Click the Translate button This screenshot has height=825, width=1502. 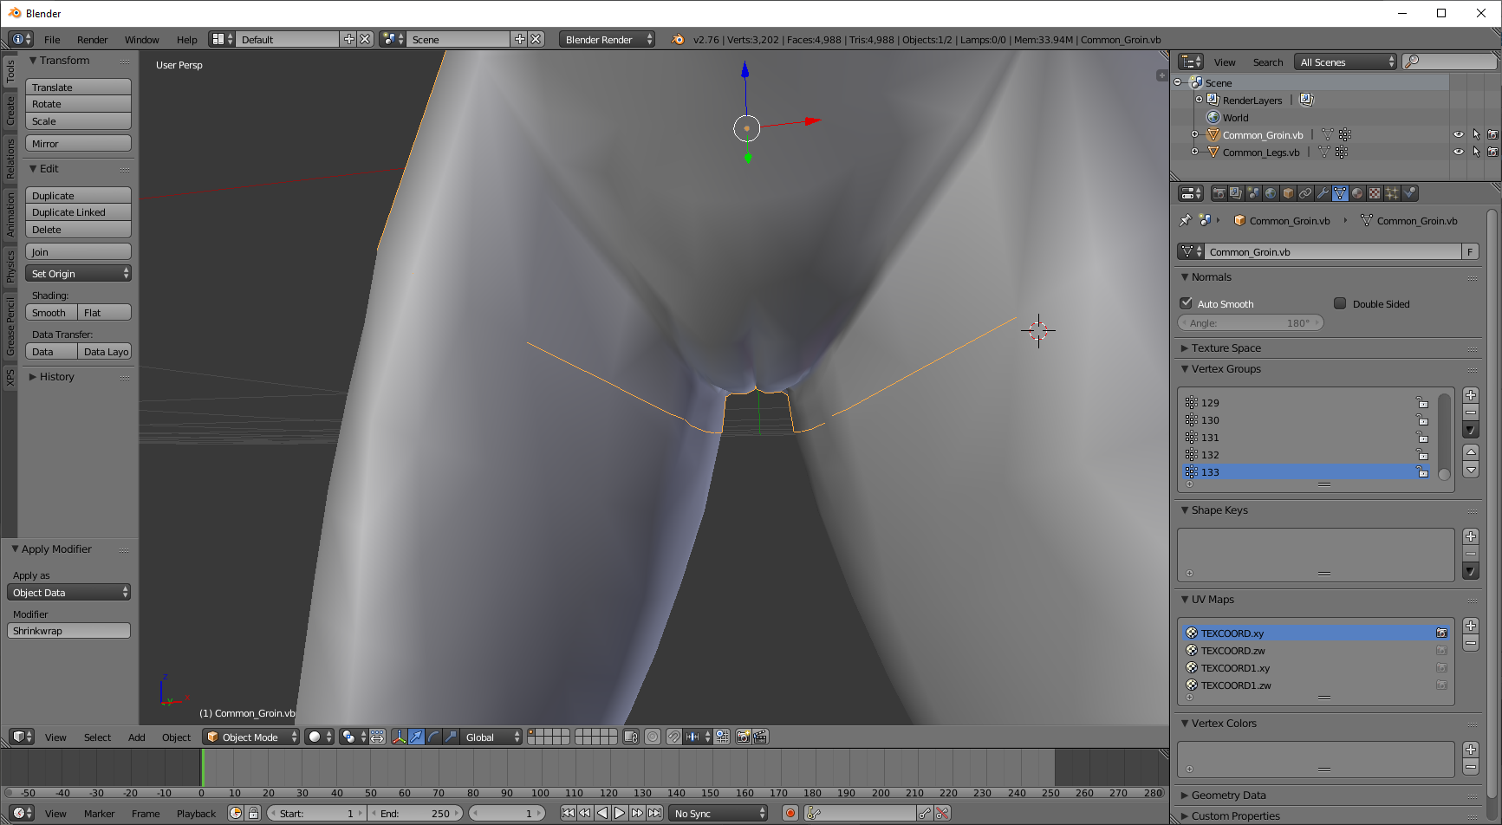tap(78, 87)
